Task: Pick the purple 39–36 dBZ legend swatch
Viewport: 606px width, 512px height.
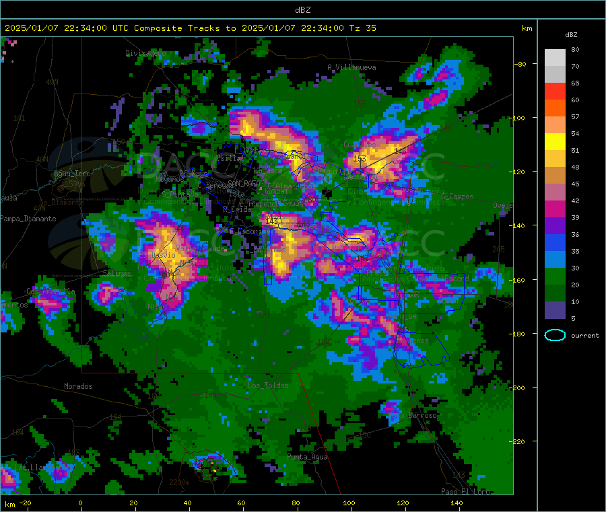Action: coord(555,226)
